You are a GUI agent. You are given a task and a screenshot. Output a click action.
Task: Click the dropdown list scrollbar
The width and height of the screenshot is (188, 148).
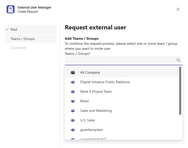180,91
